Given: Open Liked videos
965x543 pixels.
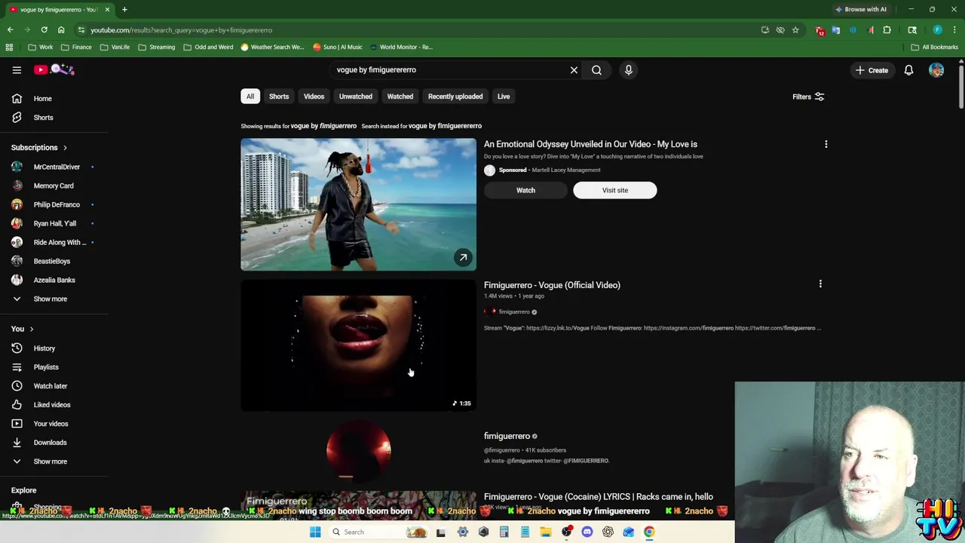Looking at the screenshot, I should point(53,405).
